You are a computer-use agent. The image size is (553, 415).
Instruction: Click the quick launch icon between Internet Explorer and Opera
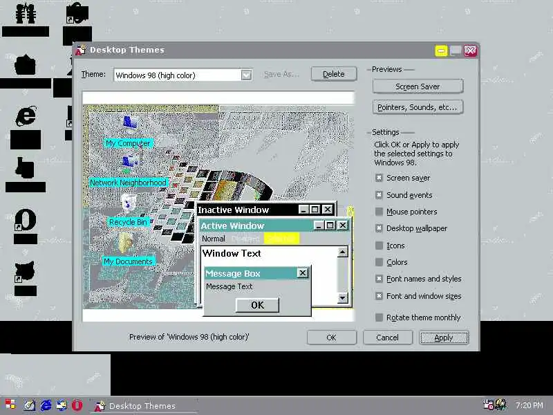[62, 405]
